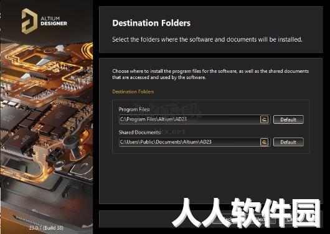Click the Destination Folders page heading

coord(151,23)
